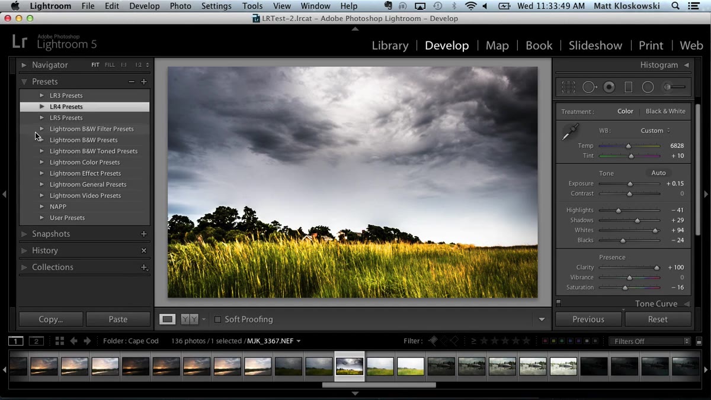Screen dimensions: 711x400
Task: Open the Print module
Action: (x=651, y=46)
